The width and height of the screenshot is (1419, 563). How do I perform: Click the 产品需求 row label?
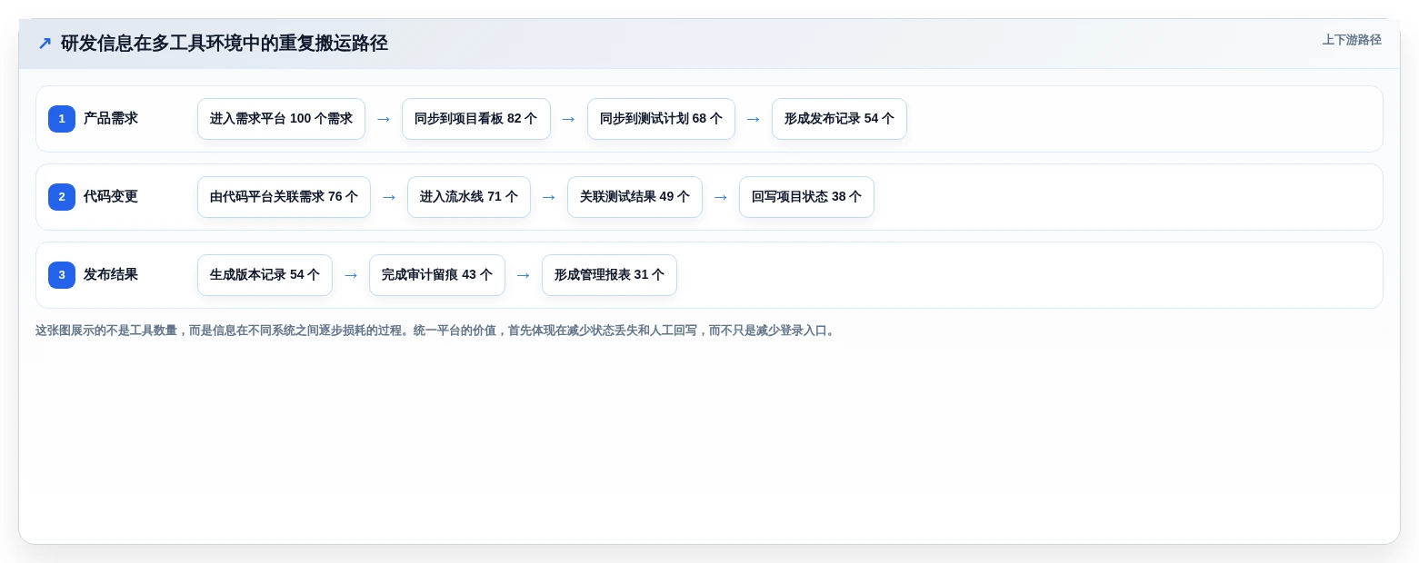point(111,119)
